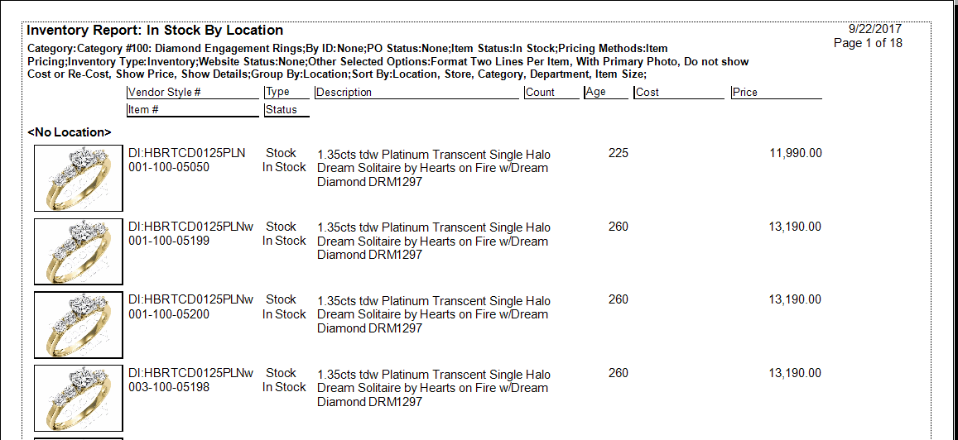The width and height of the screenshot is (958, 440).
Task: Click the Description column header
Action: pos(344,93)
